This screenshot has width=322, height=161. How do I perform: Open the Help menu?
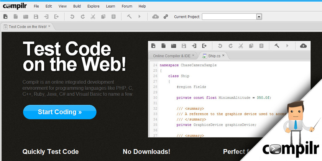click(142, 6)
